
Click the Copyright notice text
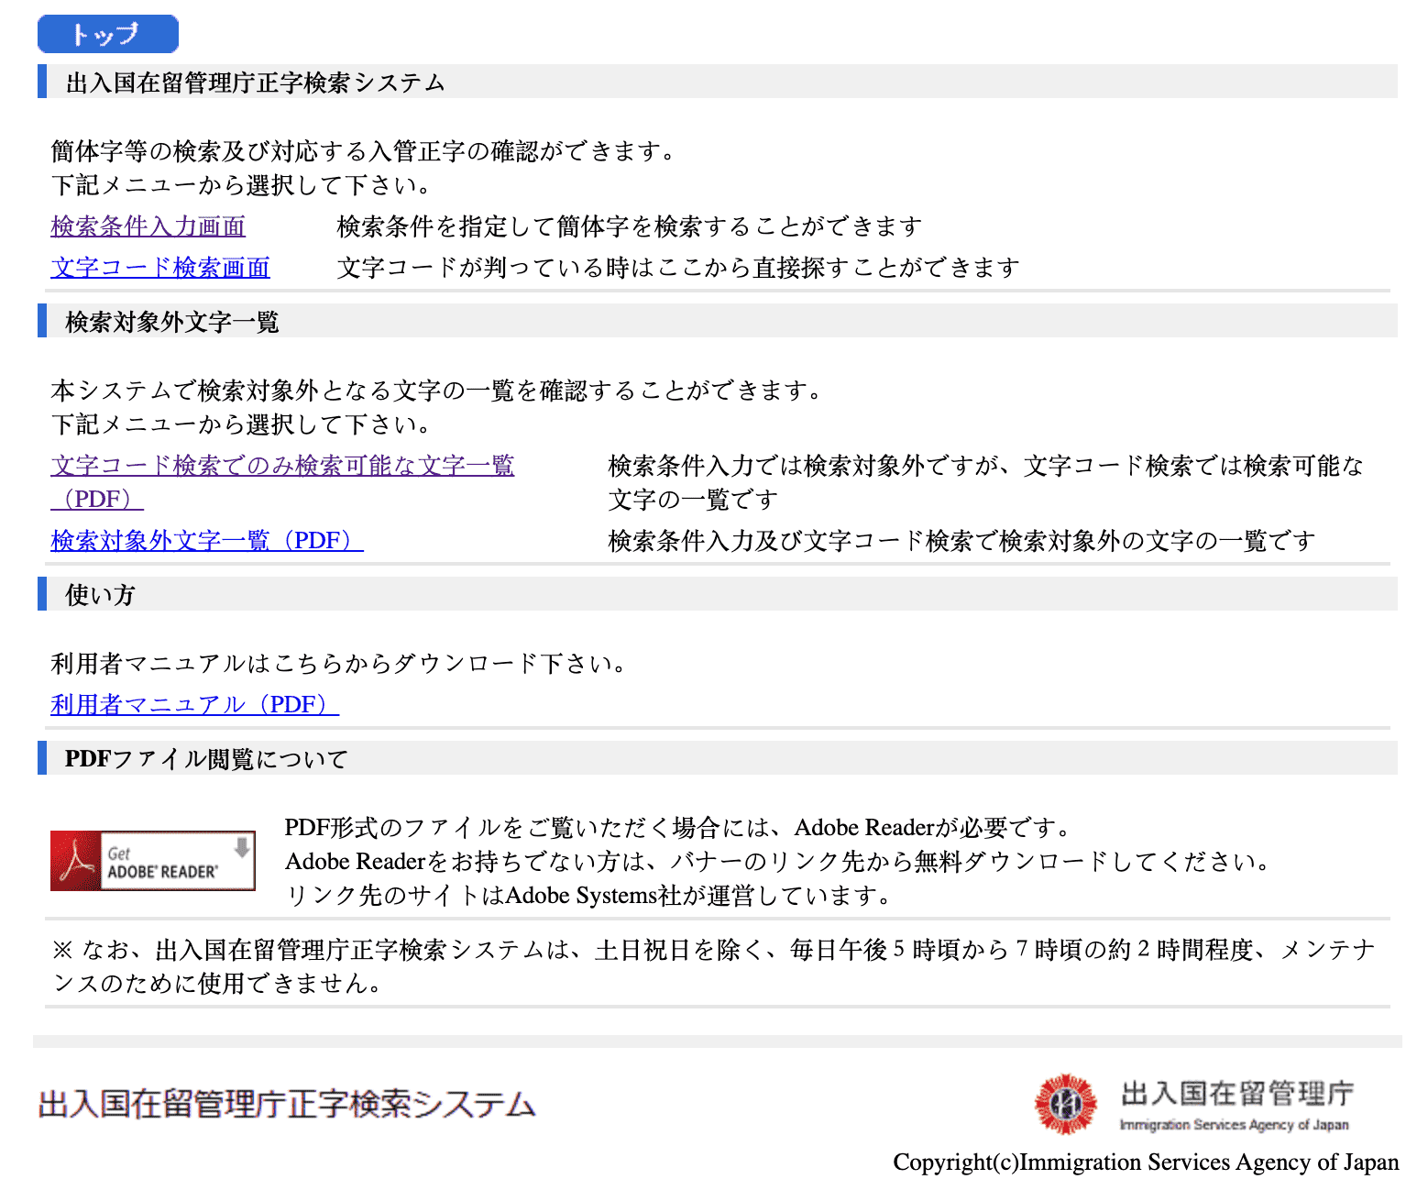click(x=1144, y=1162)
